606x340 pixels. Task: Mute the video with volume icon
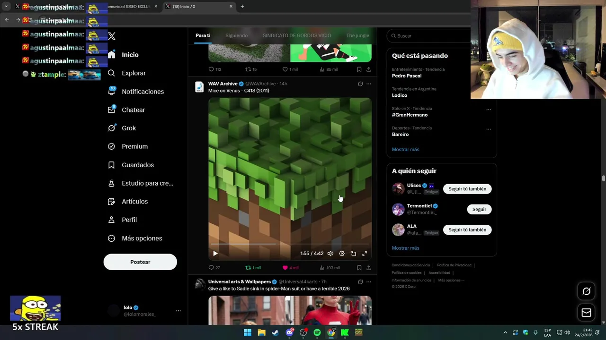pos(330,254)
